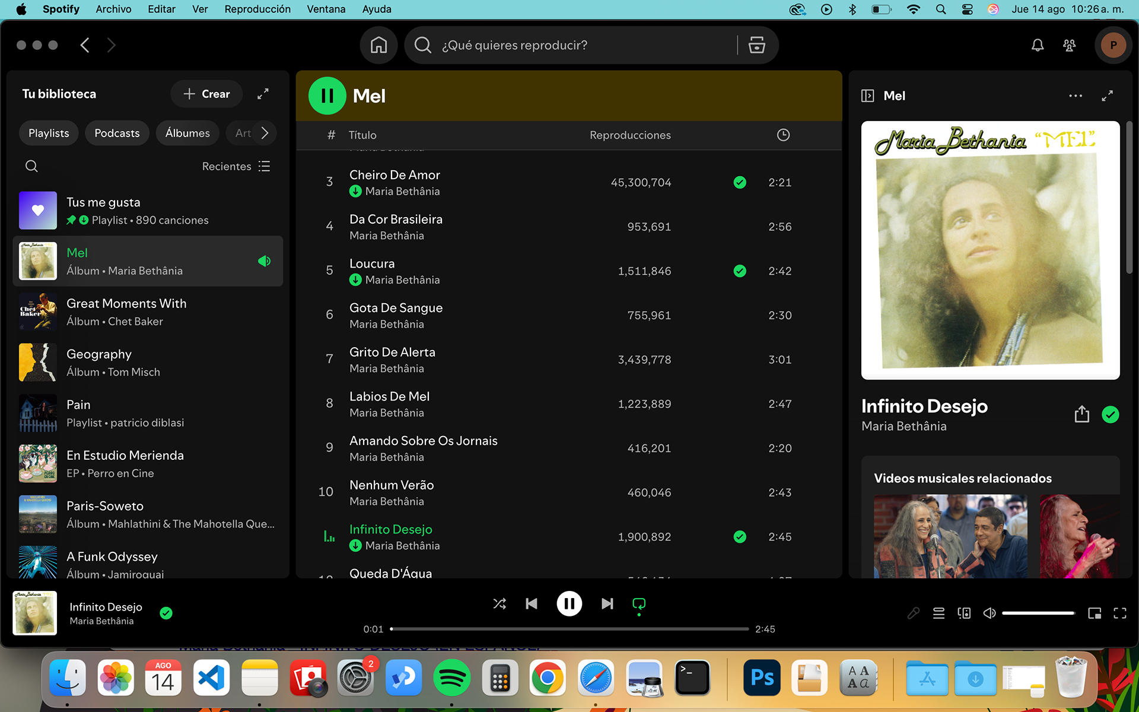Open notifications bell
The height and width of the screenshot is (712, 1139).
point(1038,45)
